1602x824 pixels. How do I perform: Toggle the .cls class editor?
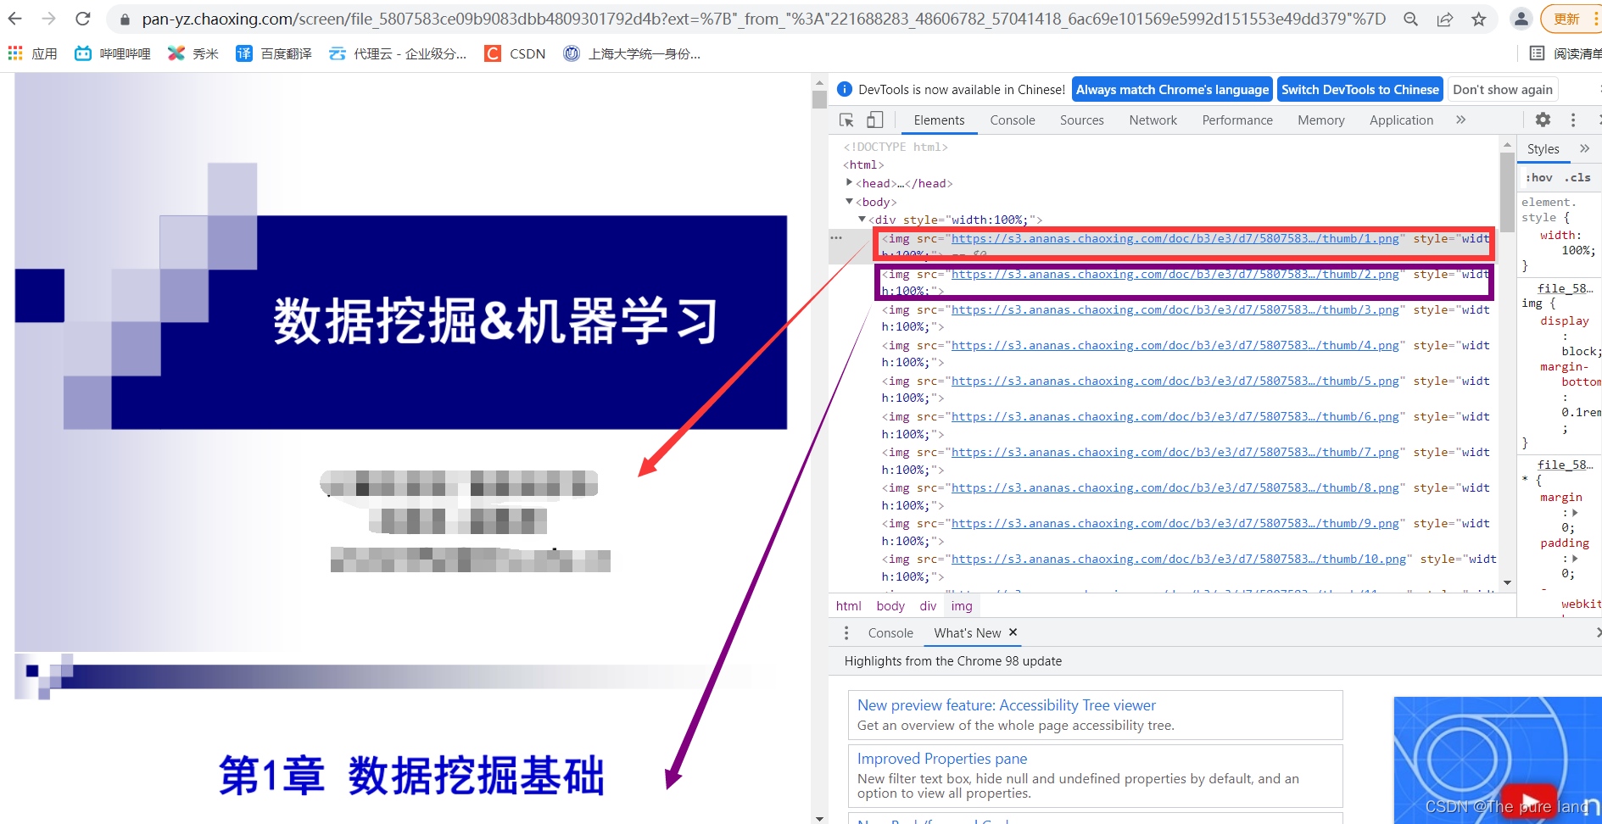tap(1577, 177)
